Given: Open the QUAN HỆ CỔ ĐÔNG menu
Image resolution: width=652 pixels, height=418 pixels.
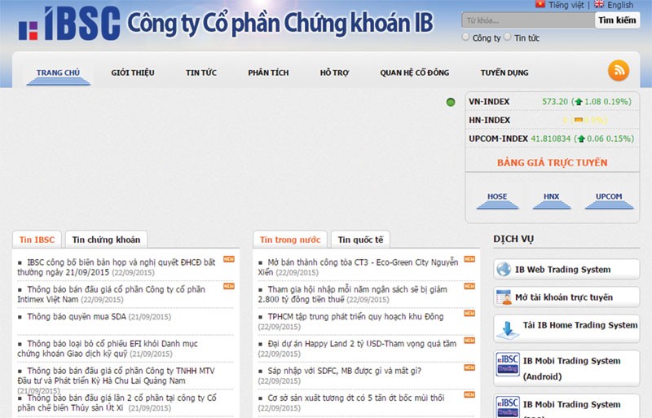Looking at the screenshot, I should tap(415, 73).
